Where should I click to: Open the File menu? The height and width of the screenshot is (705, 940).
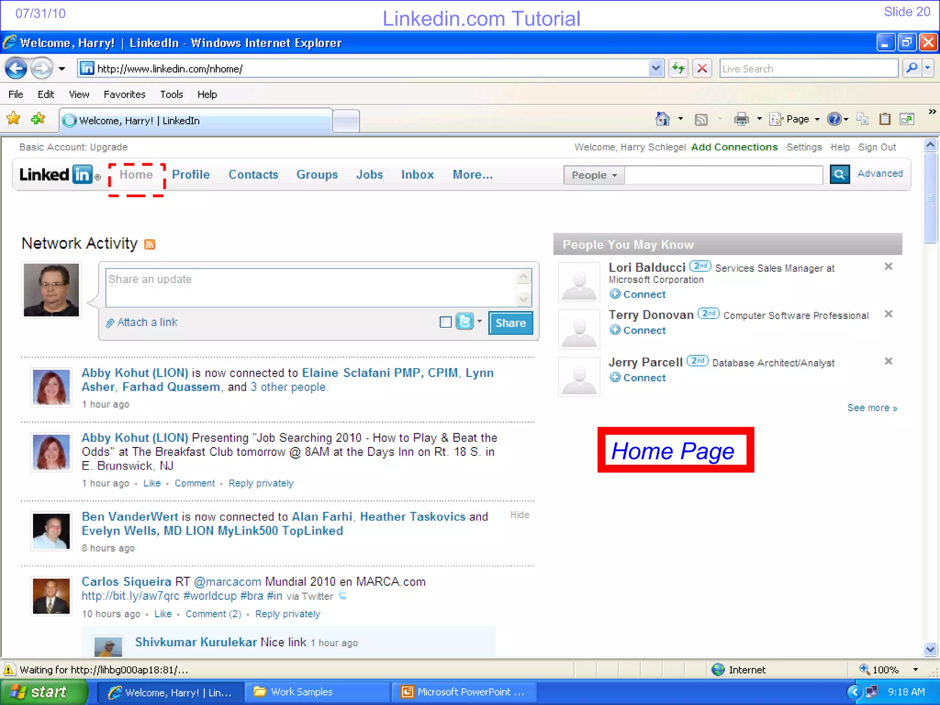(x=16, y=95)
